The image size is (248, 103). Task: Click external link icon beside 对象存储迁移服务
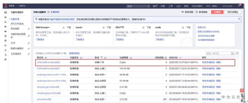[29, 36]
